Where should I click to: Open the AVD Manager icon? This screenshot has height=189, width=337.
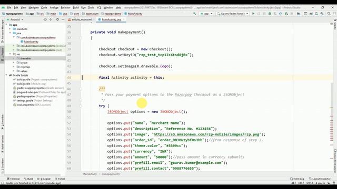[x=316, y=14]
